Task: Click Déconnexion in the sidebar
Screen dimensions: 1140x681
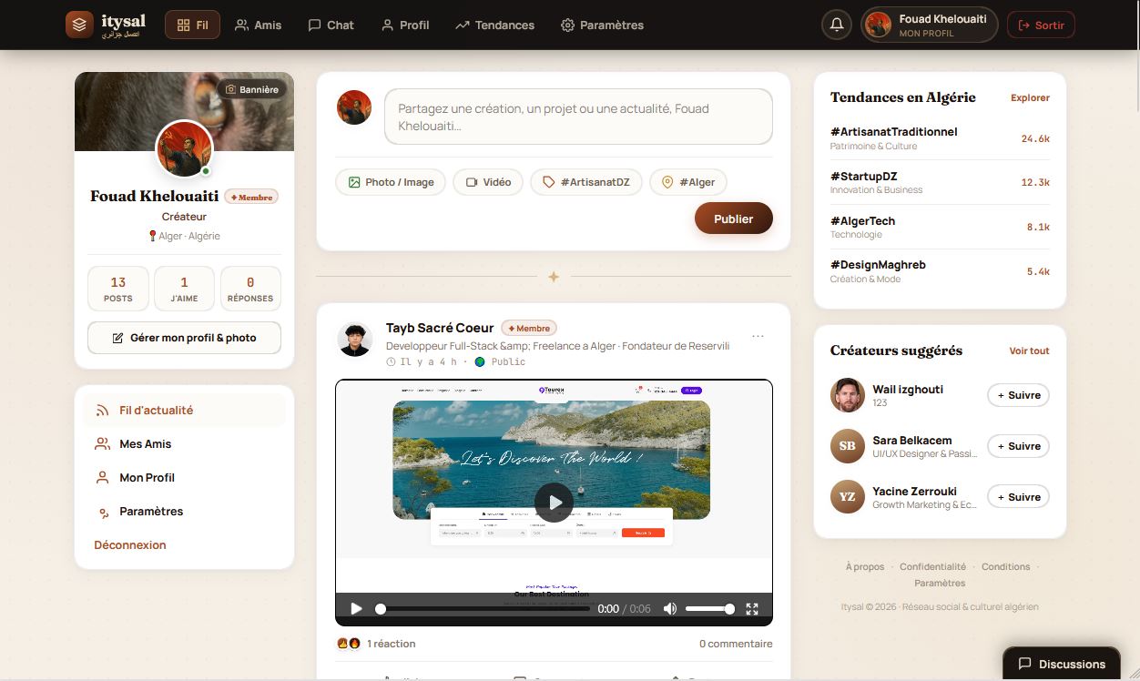Action: pos(130,545)
